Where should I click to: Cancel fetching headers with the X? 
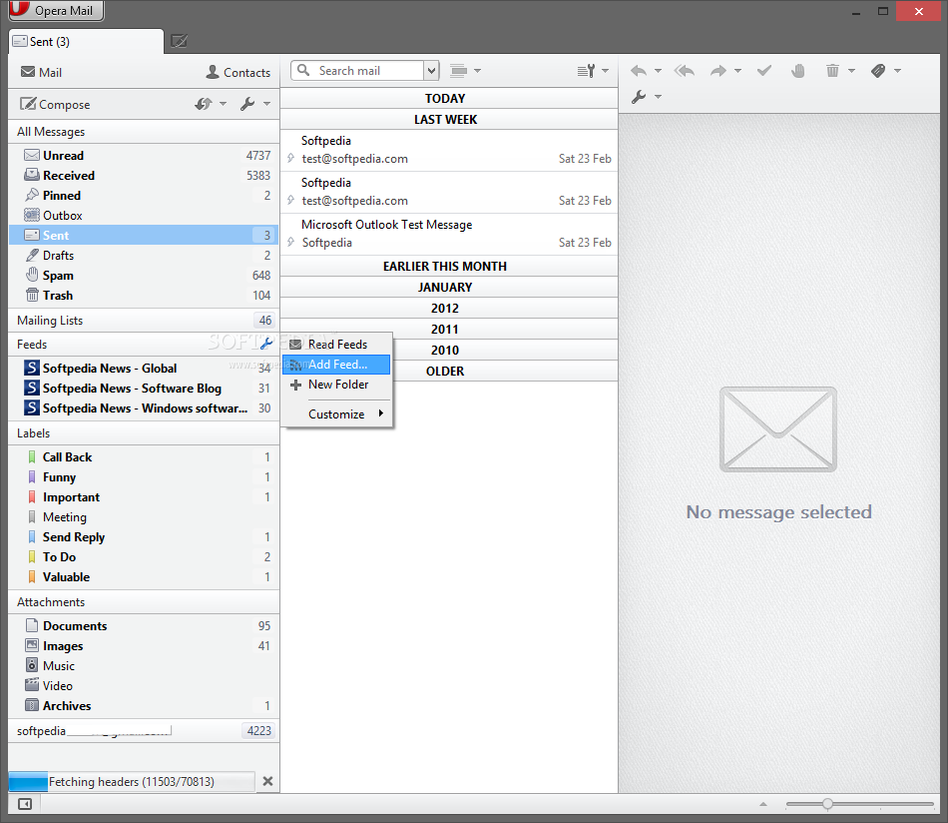pos(267,781)
